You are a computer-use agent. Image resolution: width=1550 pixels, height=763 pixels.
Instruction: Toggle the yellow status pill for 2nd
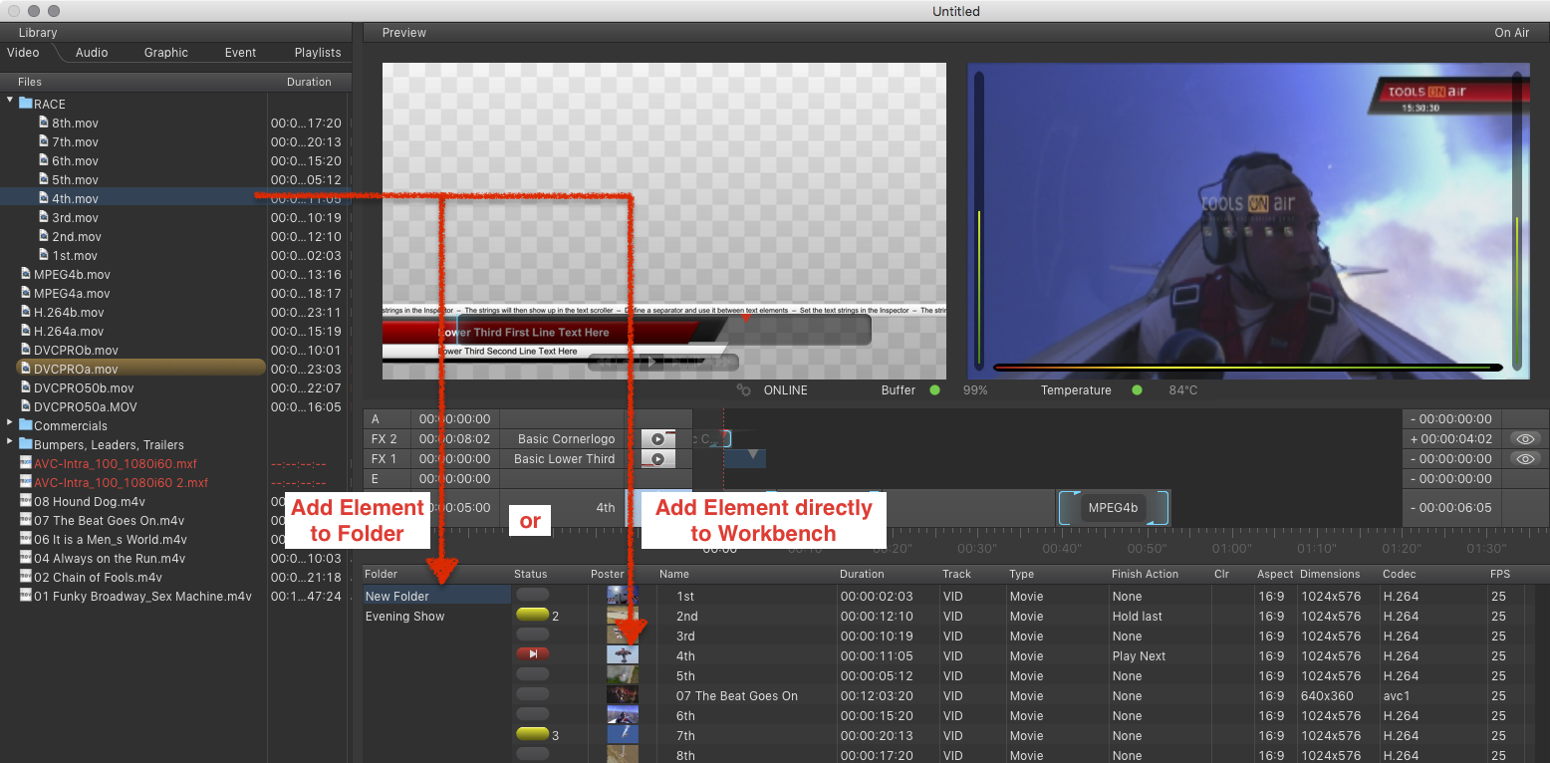click(x=532, y=615)
